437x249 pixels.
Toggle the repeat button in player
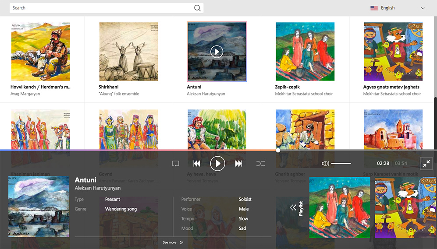point(176,163)
